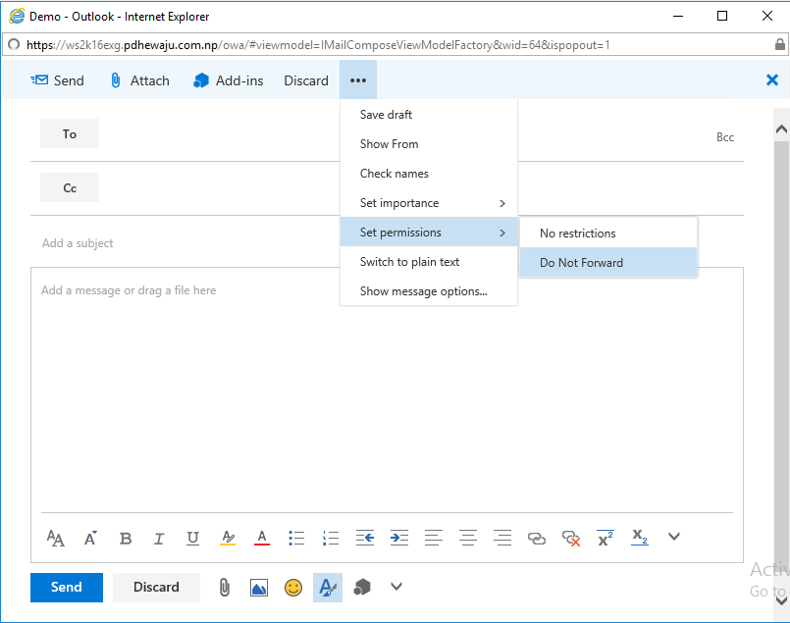Expand the Set importance submenu
The width and height of the screenshot is (790, 623).
429,203
